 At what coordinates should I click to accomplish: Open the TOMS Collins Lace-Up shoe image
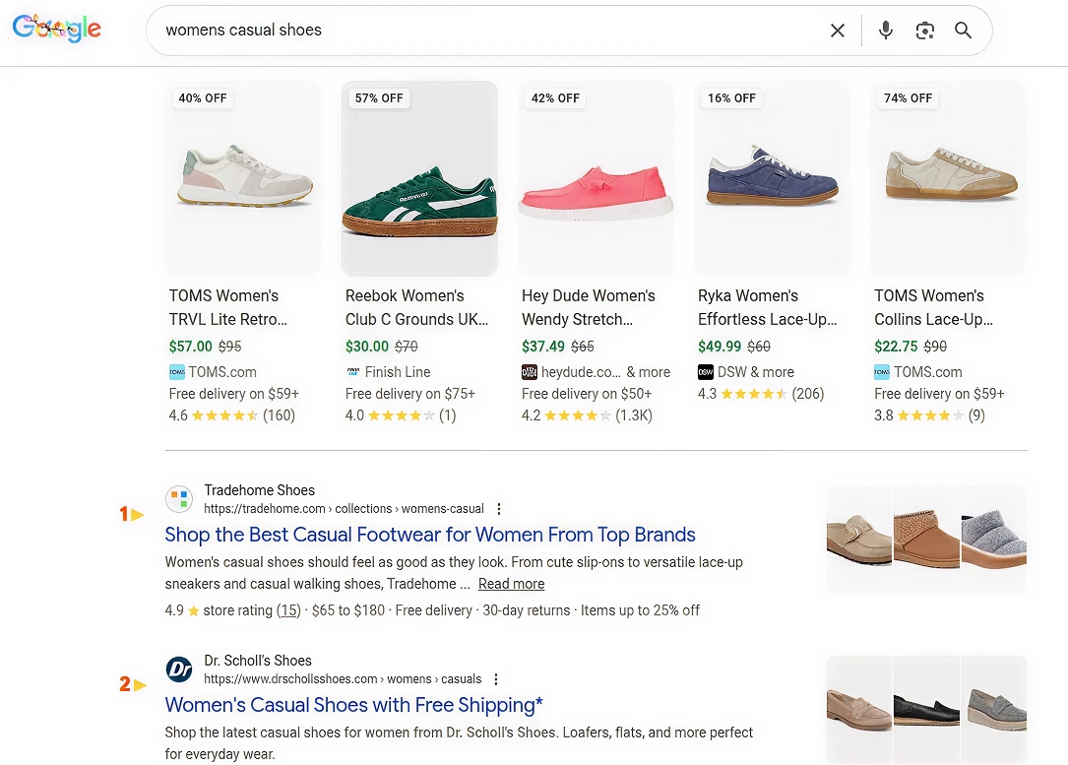tap(949, 178)
